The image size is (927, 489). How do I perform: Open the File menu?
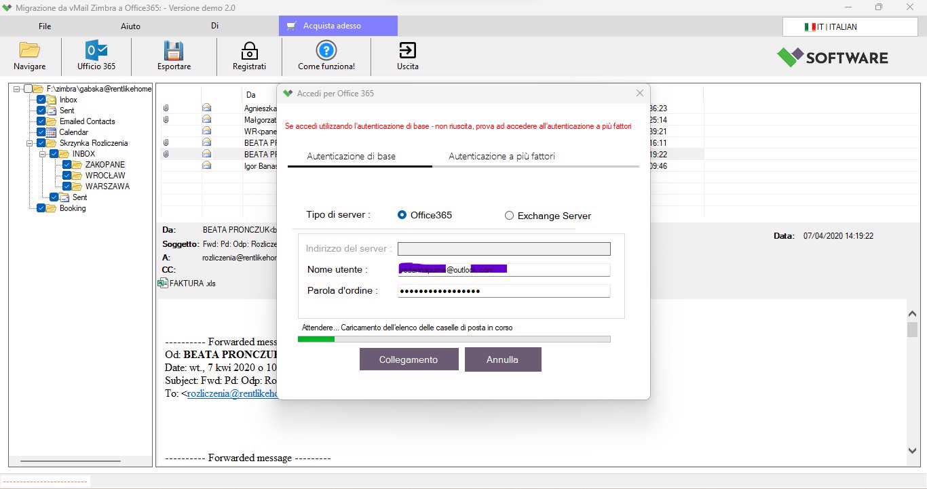45,26
